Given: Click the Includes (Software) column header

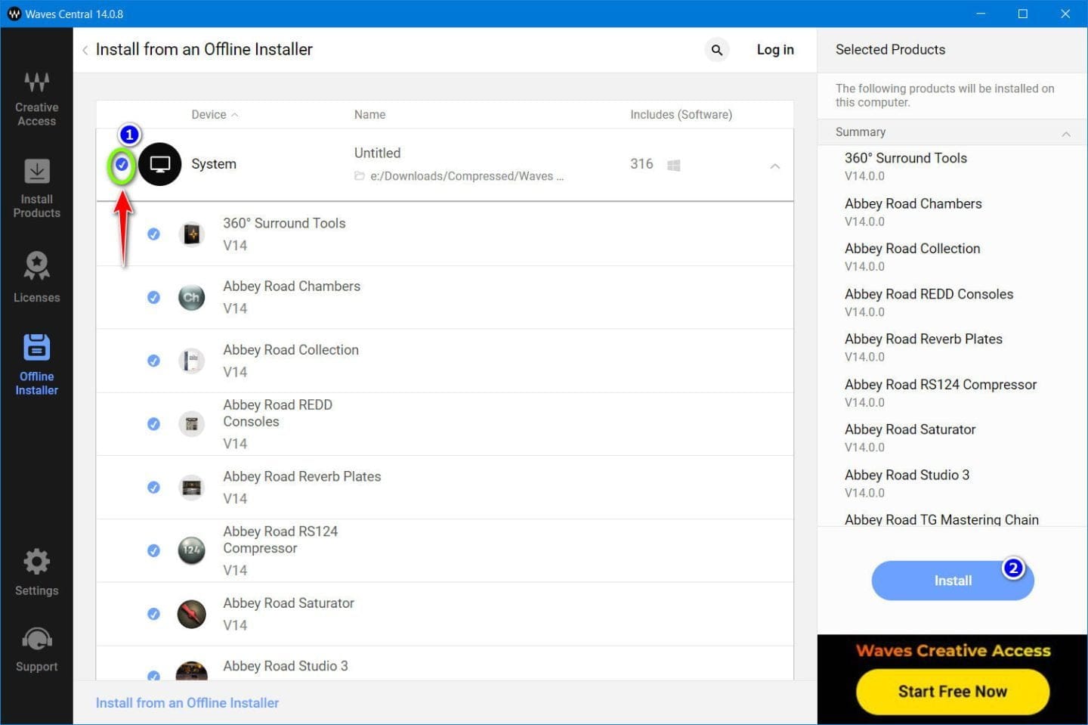Looking at the screenshot, I should tap(681, 115).
